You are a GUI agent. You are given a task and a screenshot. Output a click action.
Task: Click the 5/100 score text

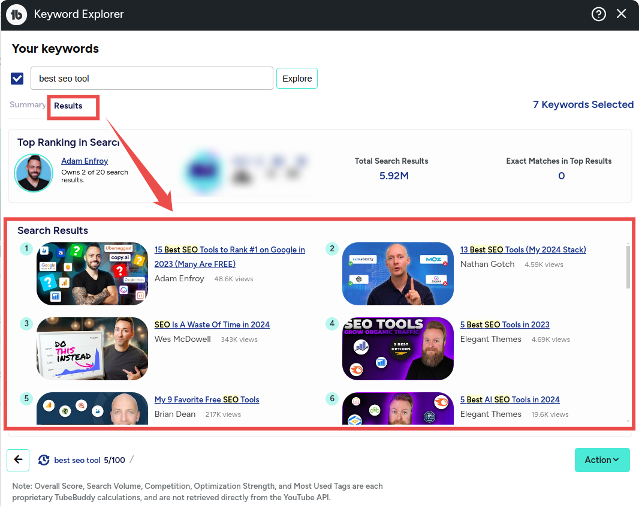pyautogui.click(x=114, y=460)
